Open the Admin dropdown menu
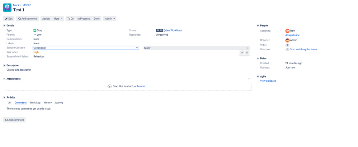The height and width of the screenshot is (147, 358). tap(110, 19)
